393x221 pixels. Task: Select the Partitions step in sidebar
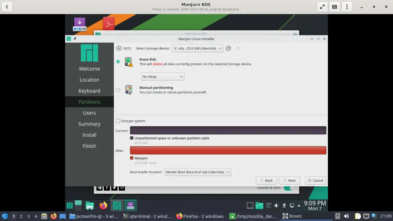point(89,102)
